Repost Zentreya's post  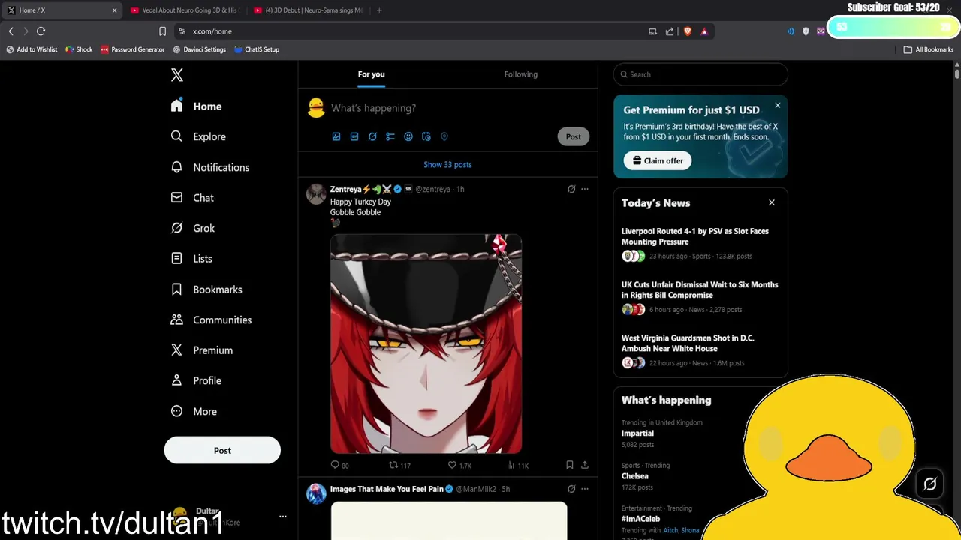(399, 465)
